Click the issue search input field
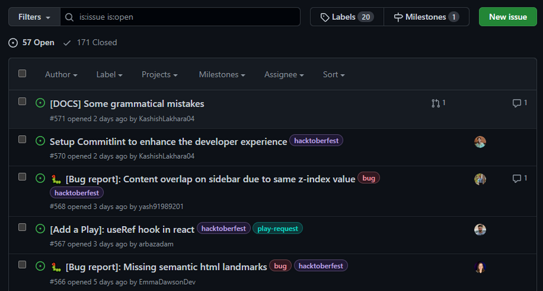 [185, 17]
